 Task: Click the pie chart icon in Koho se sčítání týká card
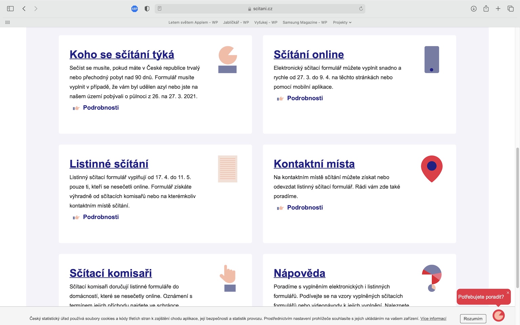point(227,60)
